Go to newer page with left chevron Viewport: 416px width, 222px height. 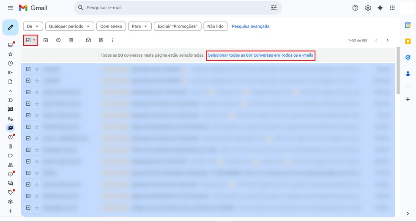(x=376, y=40)
